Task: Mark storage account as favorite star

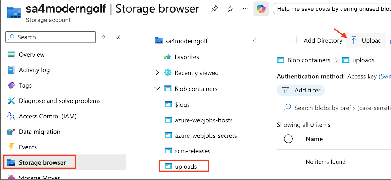Action: [230, 9]
